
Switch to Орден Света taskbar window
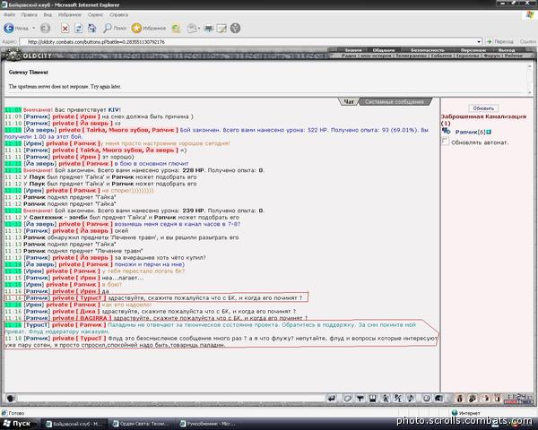[x=141, y=424]
